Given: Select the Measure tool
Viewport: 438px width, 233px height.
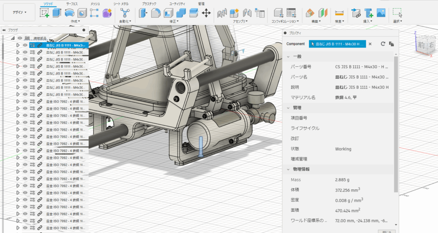Looking at the screenshot, I should (x=339, y=13).
